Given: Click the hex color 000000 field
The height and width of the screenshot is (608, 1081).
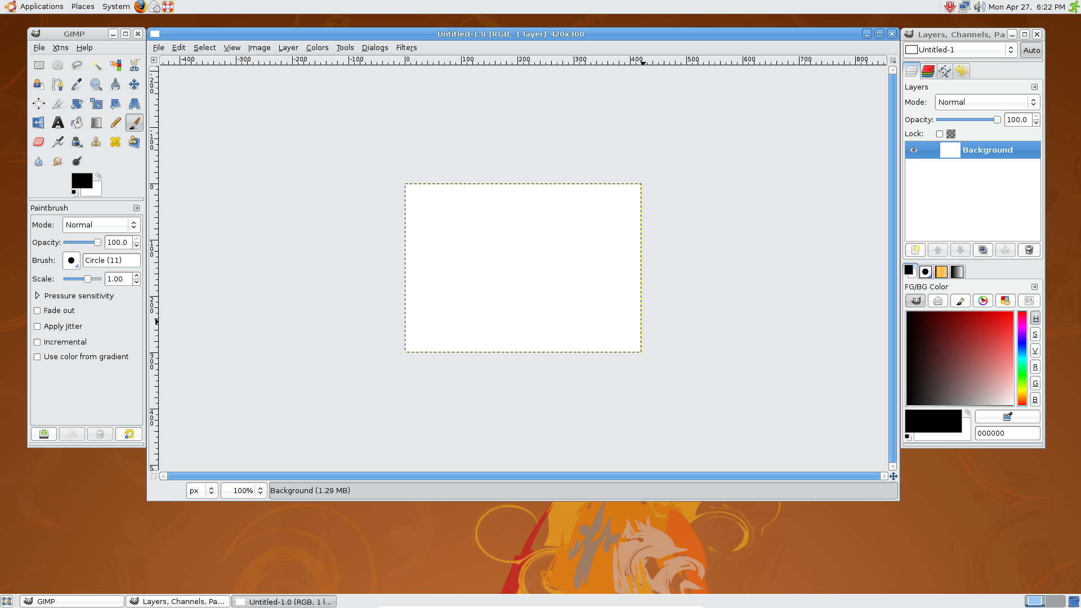Looking at the screenshot, I should 1007,433.
